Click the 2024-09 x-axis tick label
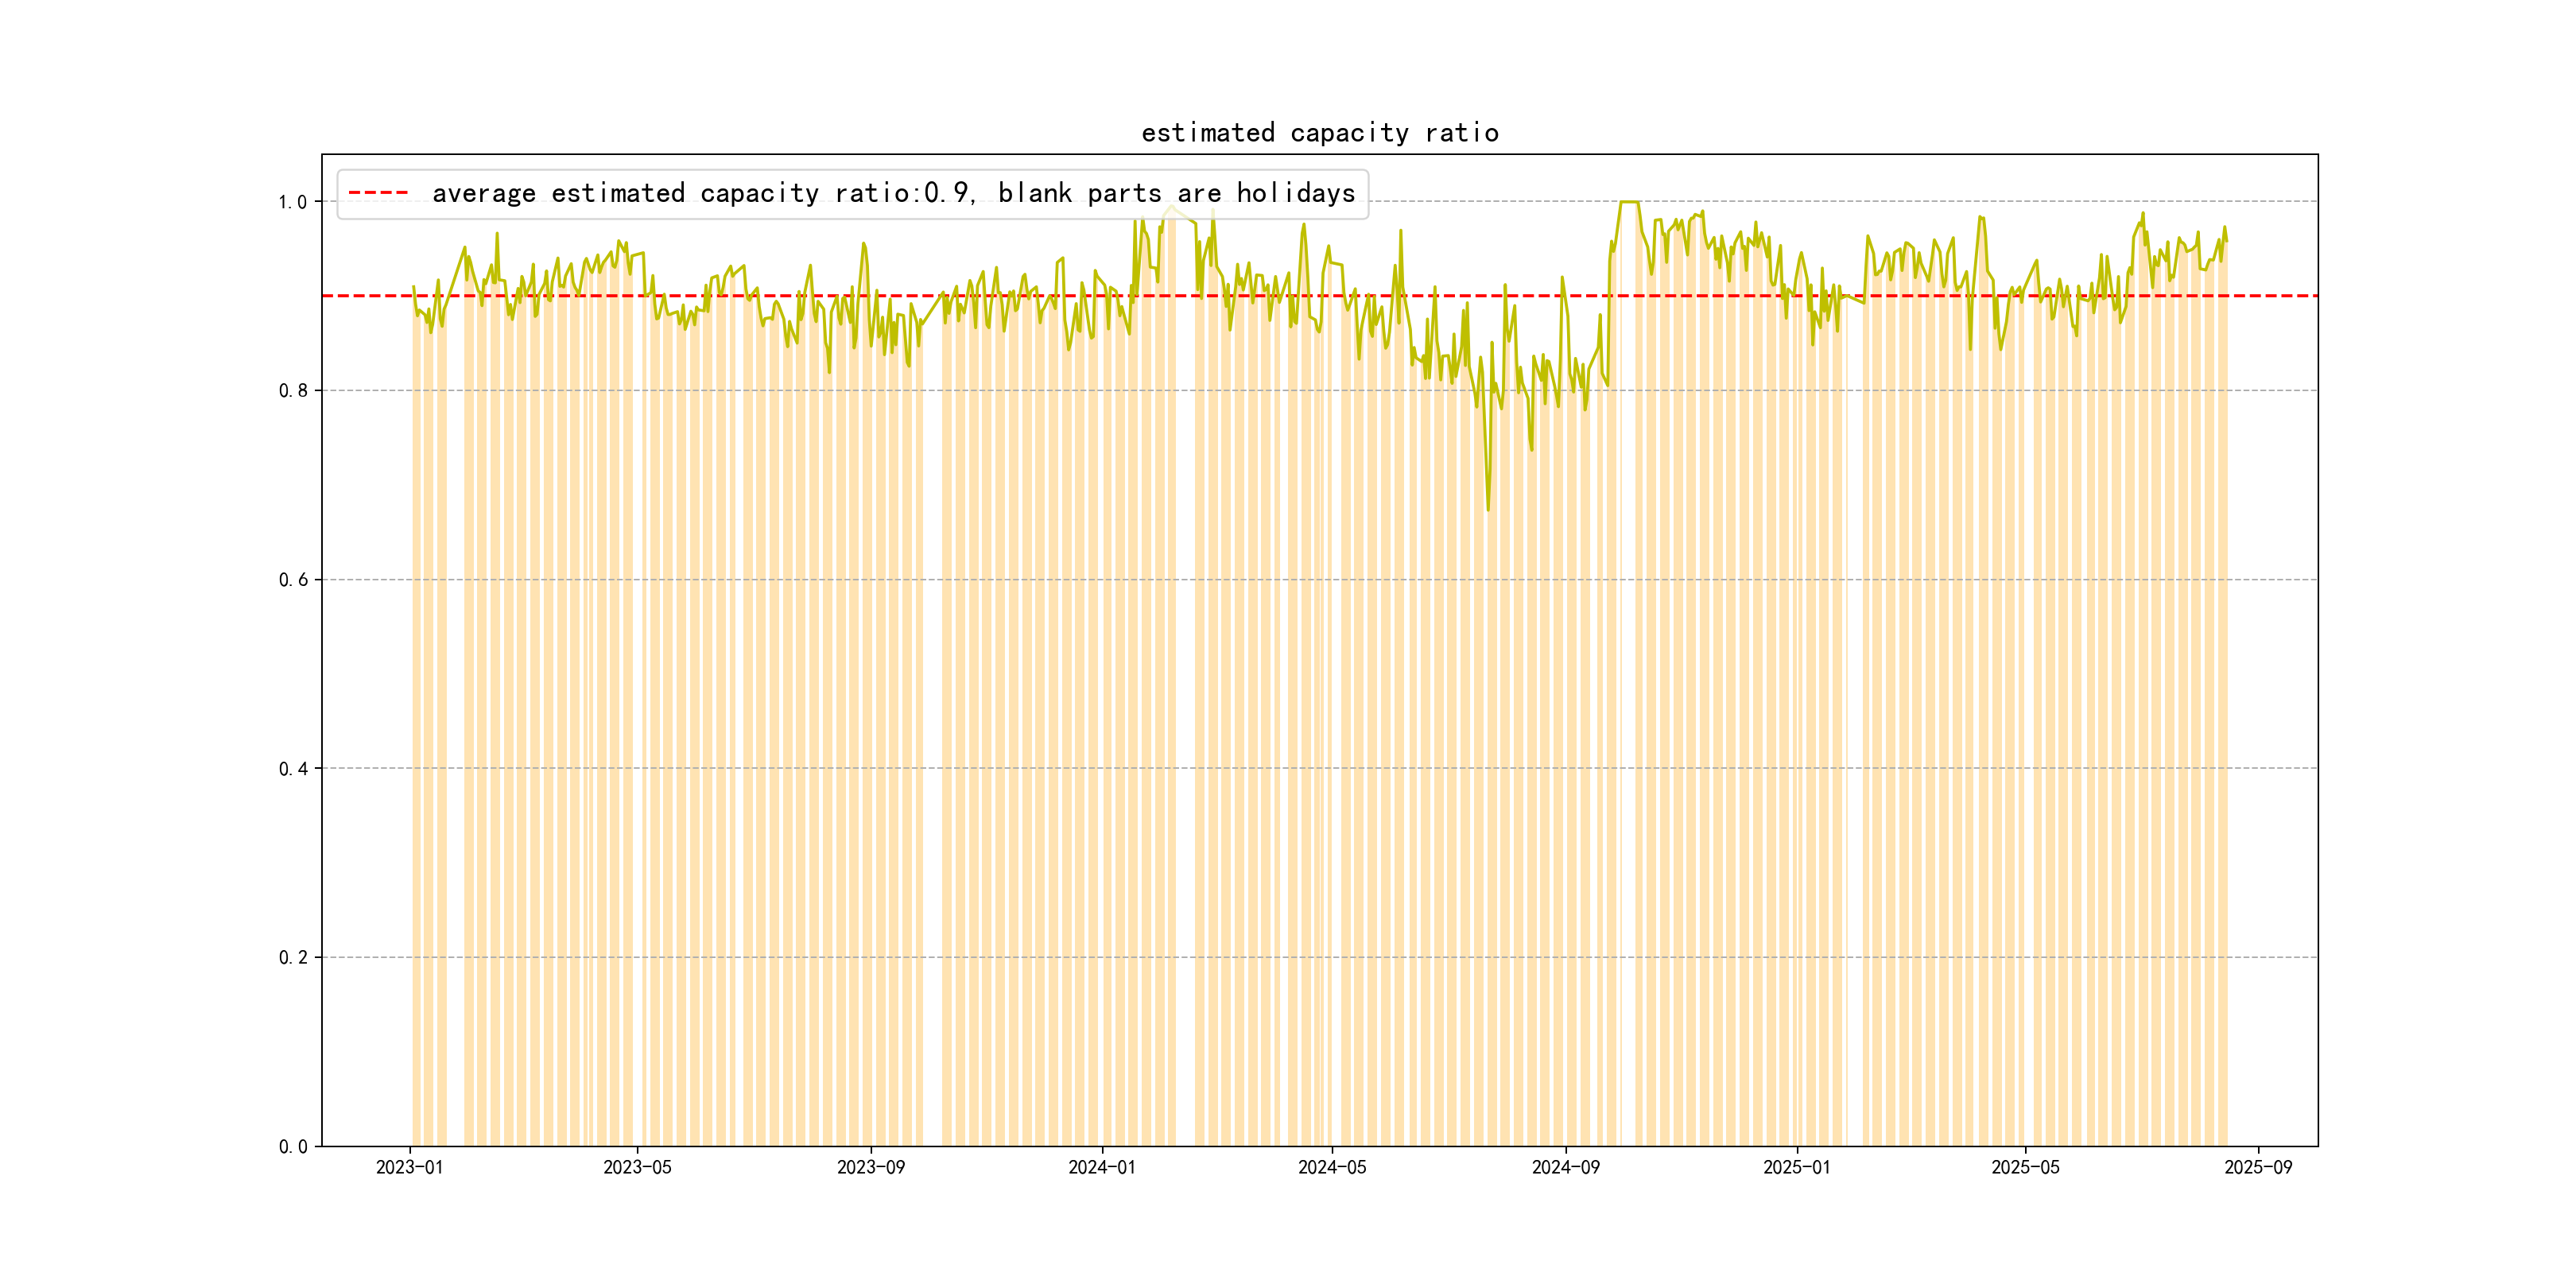The height and width of the screenshot is (1288, 2576). tap(1565, 1167)
